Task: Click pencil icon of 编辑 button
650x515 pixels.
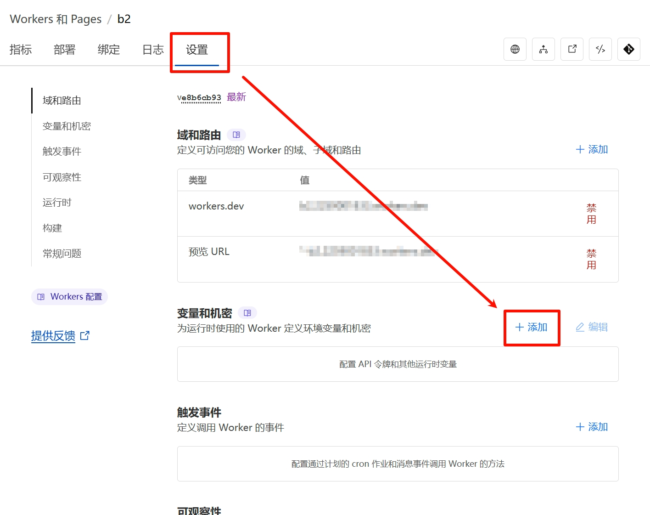Action: pos(580,327)
